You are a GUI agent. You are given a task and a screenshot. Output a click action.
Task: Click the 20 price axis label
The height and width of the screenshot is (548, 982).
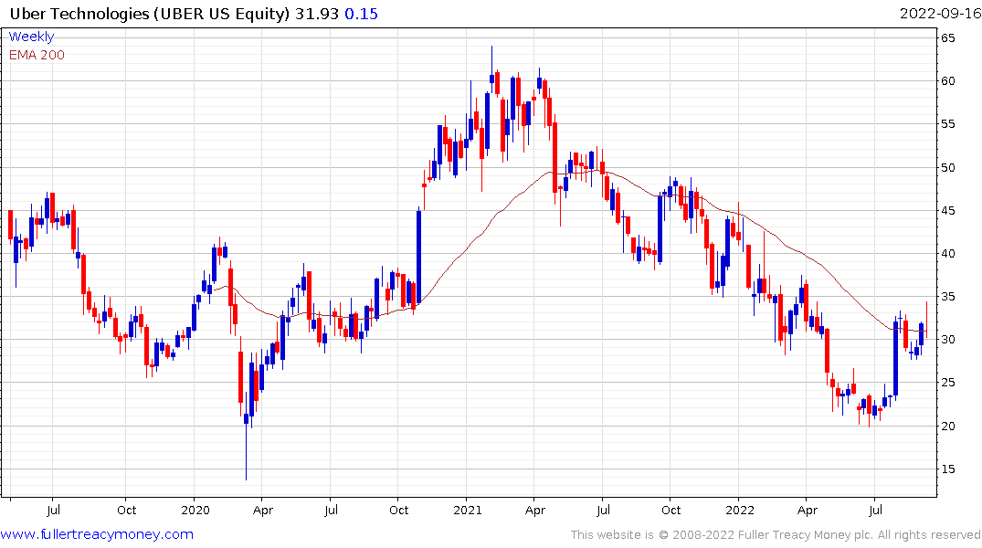point(947,426)
